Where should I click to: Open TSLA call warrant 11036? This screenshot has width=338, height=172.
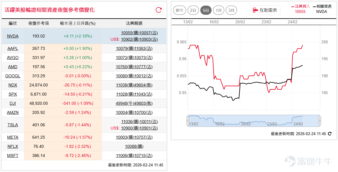click(x=130, y=122)
